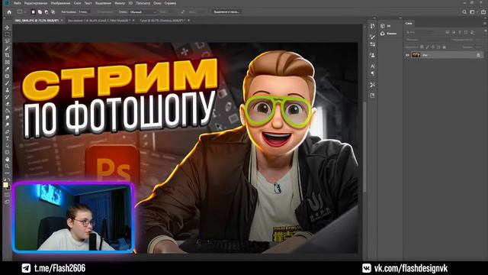Open the Paragraph panel icon

click(373, 73)
